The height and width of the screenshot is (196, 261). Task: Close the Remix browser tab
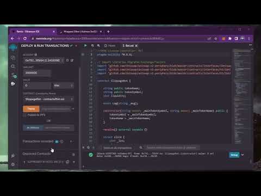[54, 32]
